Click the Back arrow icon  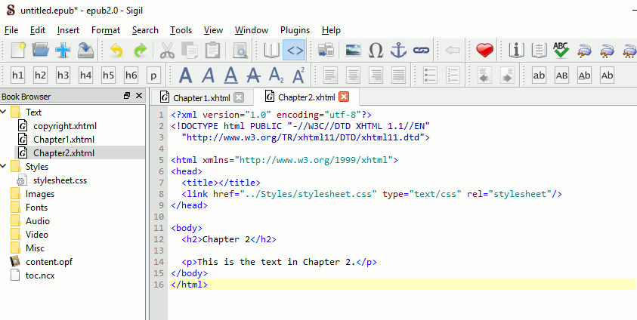[453, 51]
